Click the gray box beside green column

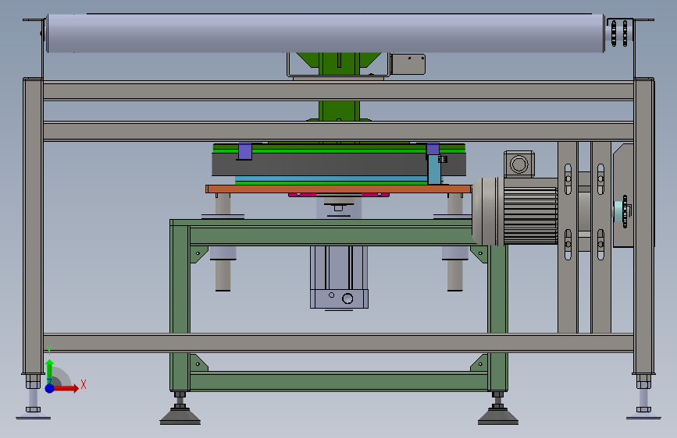click(x=408, y=64)
